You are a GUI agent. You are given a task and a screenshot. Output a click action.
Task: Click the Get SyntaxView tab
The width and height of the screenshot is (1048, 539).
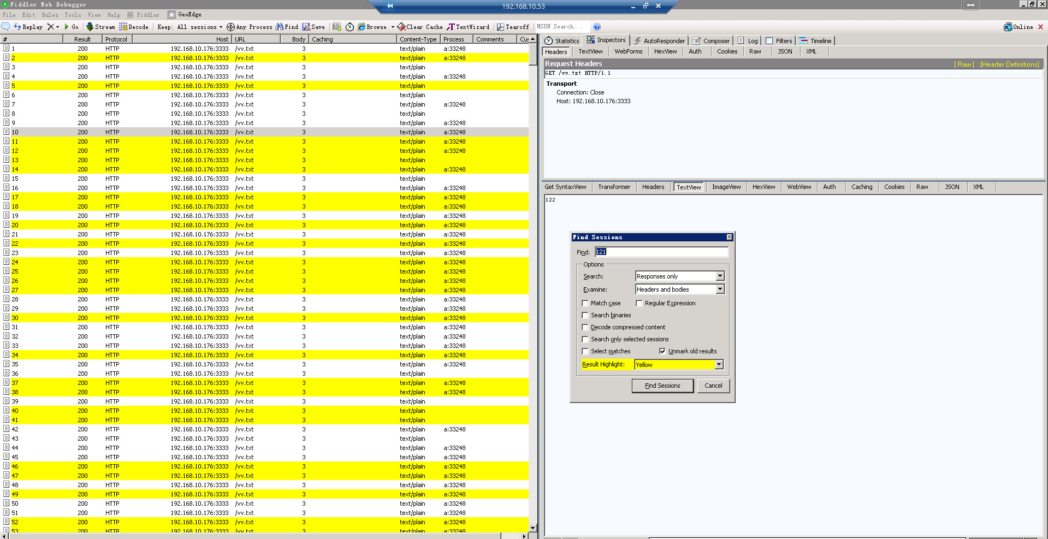(565, 187)
